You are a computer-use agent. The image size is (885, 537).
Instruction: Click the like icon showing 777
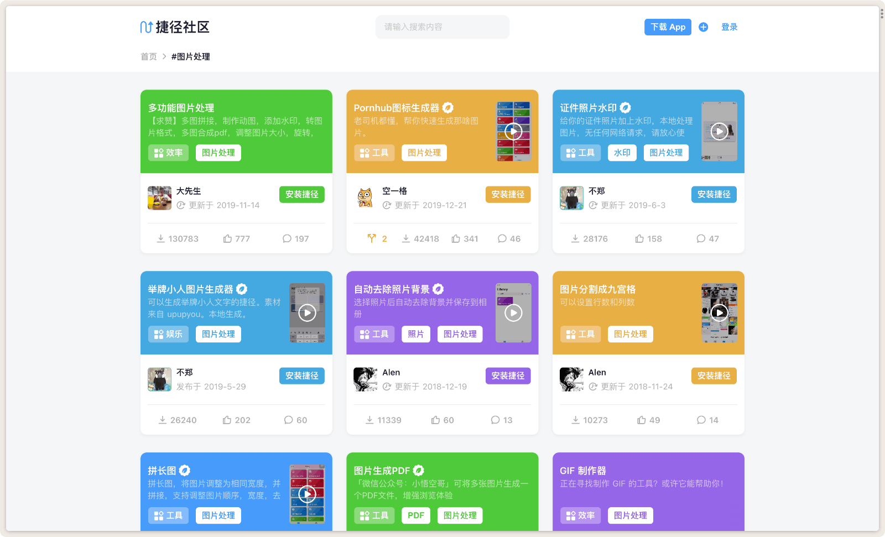click(x=227, y=238)
